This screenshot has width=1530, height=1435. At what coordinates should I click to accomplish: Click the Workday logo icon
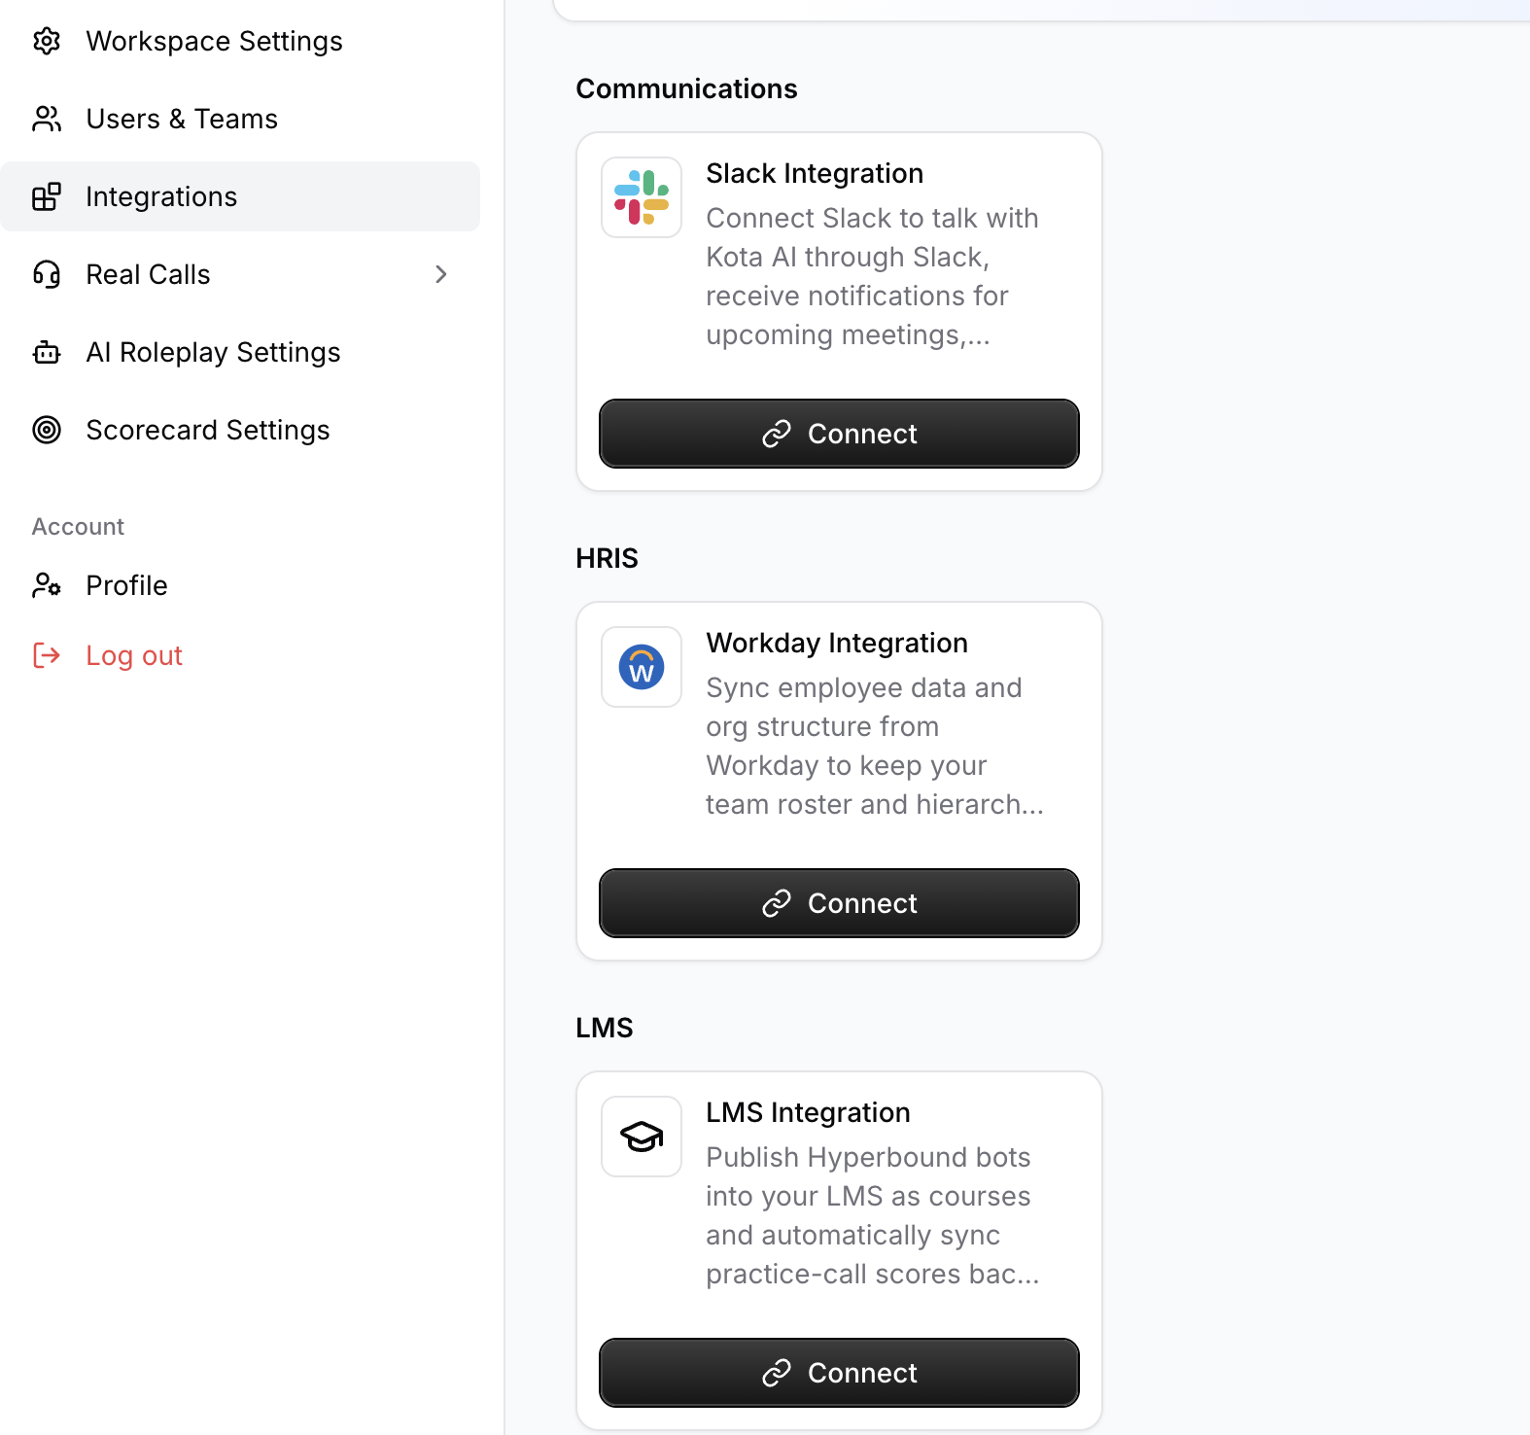pyautogui.click(x=642, y=667)
